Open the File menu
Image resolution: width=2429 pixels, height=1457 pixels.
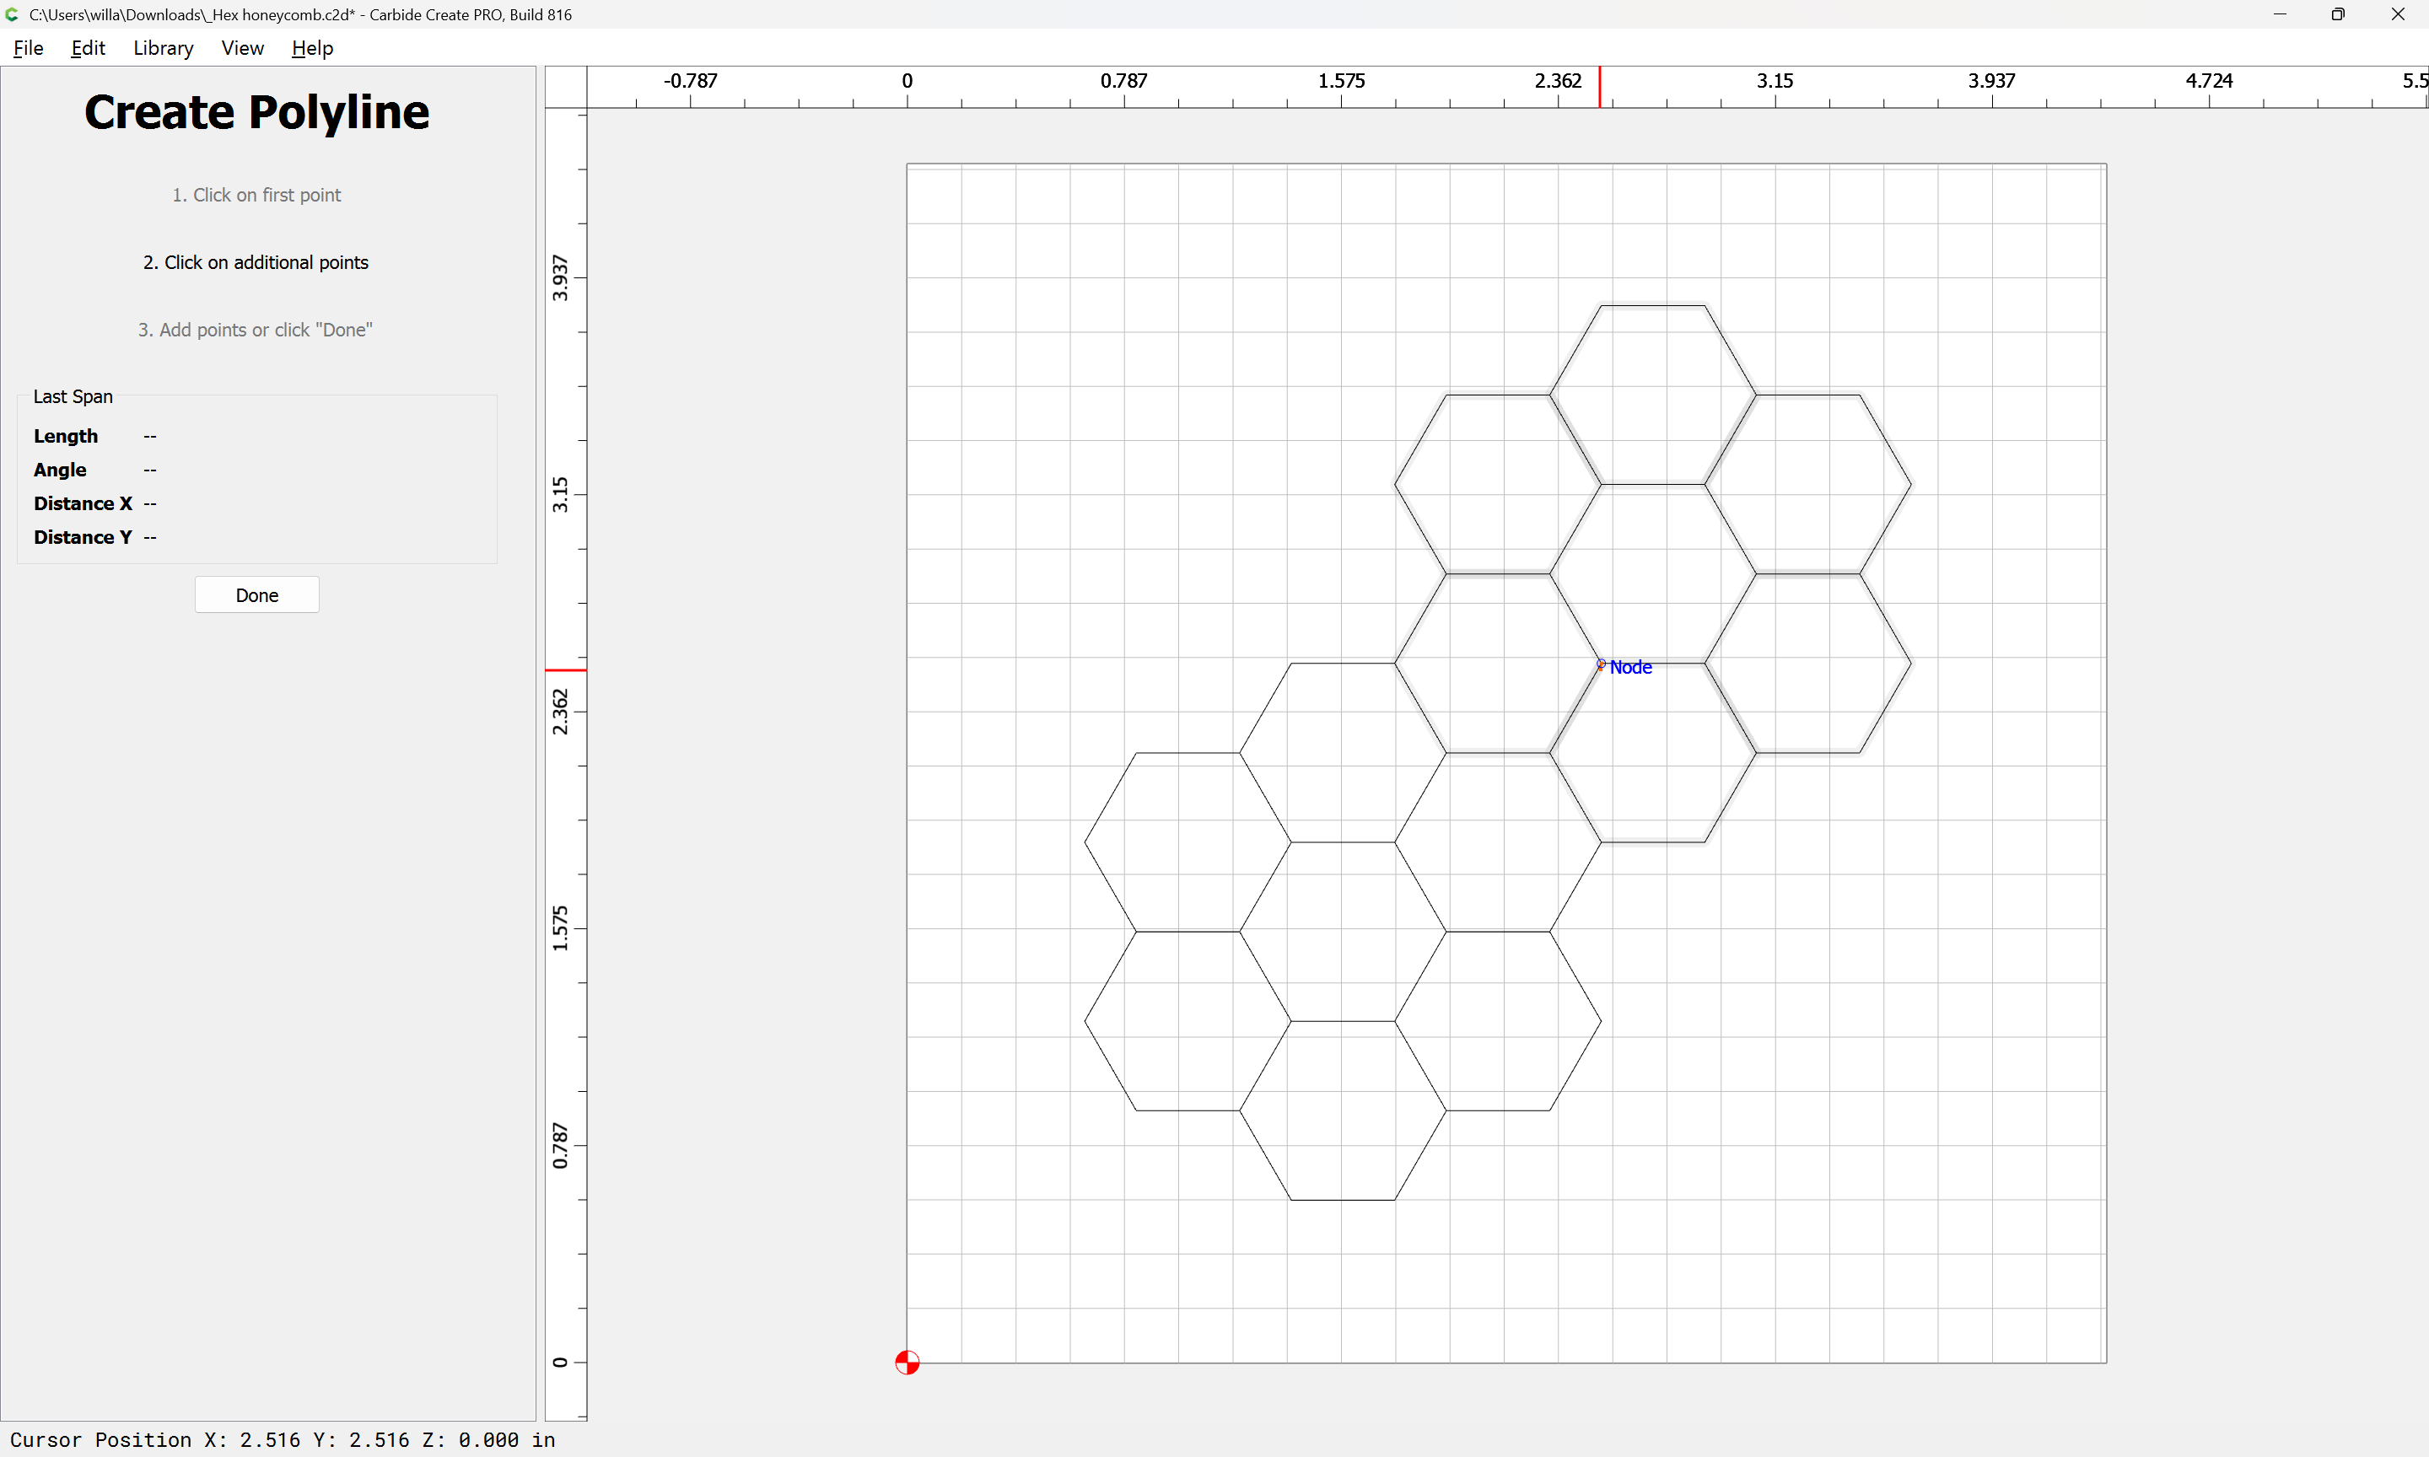click(x=29, y=48)
